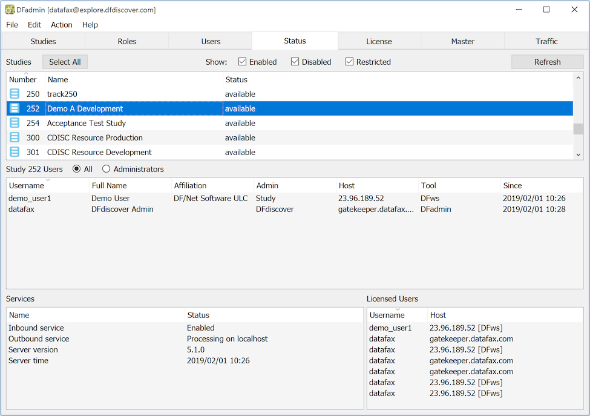Click the database icon for study 254
Viewport: 590px width, 416px height.
click(15, 123)
